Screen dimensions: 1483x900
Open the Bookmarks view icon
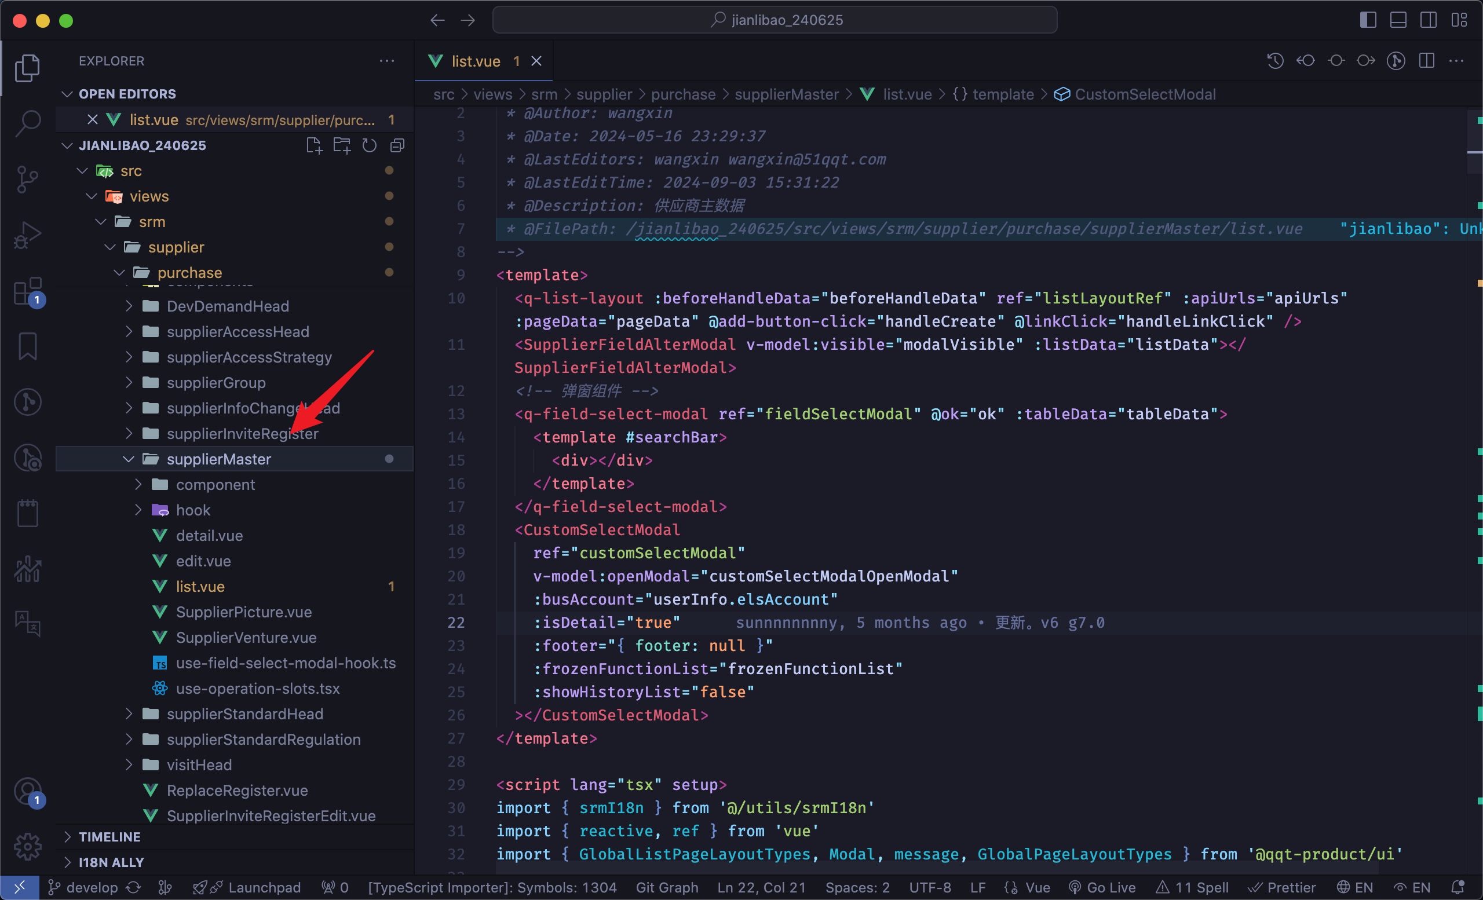pos(27,346)
